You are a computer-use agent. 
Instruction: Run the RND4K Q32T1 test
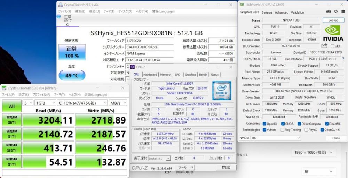click(12, 147)
